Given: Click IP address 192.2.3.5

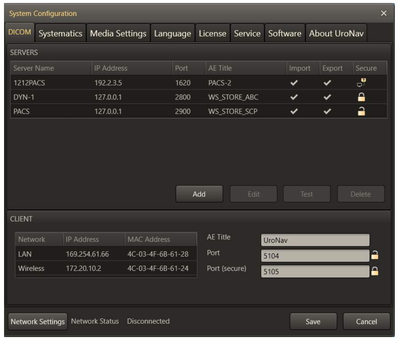Looking at the screenshot, I should click(108, 83).
